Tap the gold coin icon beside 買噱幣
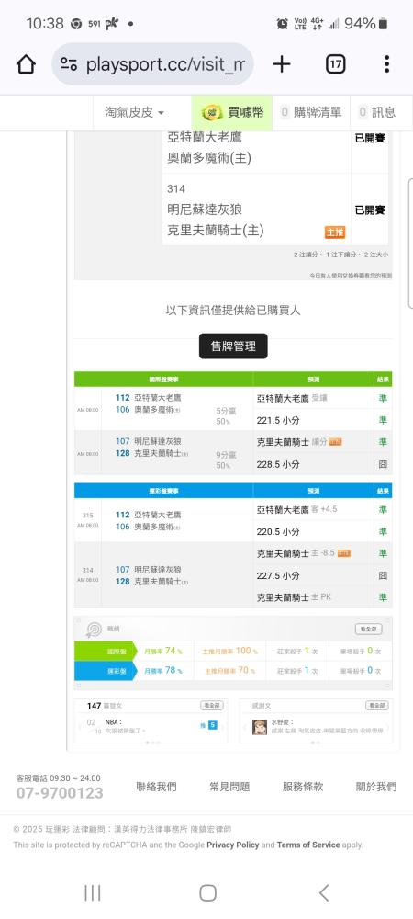Image resolution: width=413 pixels, height=919 pixels. coord(211,112)
